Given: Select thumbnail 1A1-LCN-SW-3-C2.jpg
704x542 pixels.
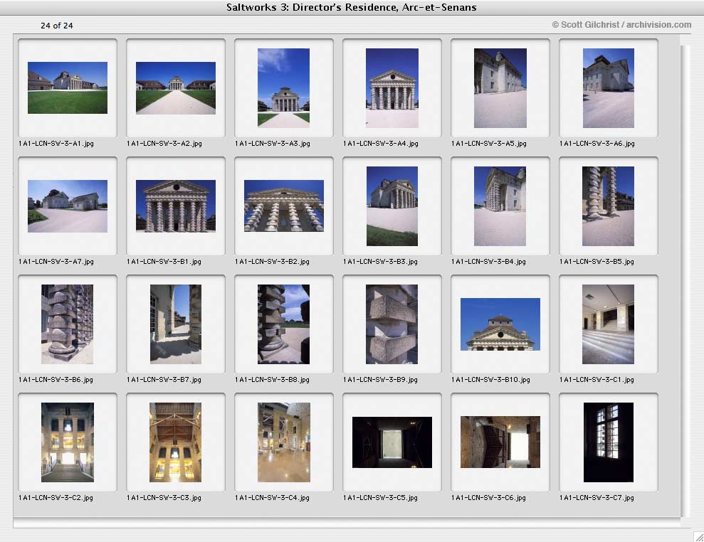Looking at the screenshot, I should [x=68, y=442].
